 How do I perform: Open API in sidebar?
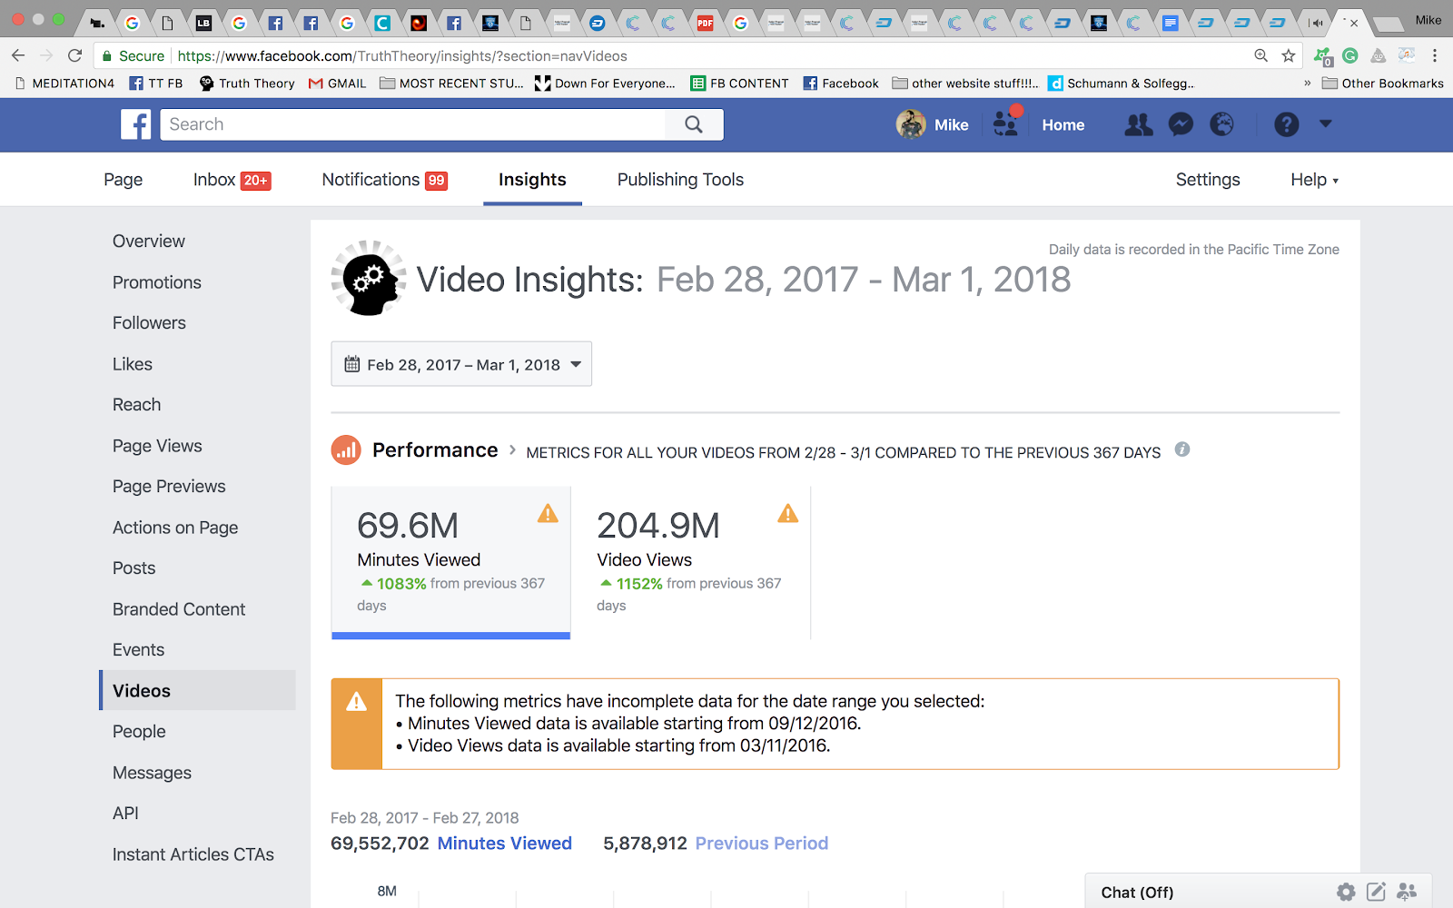(125, 813)
